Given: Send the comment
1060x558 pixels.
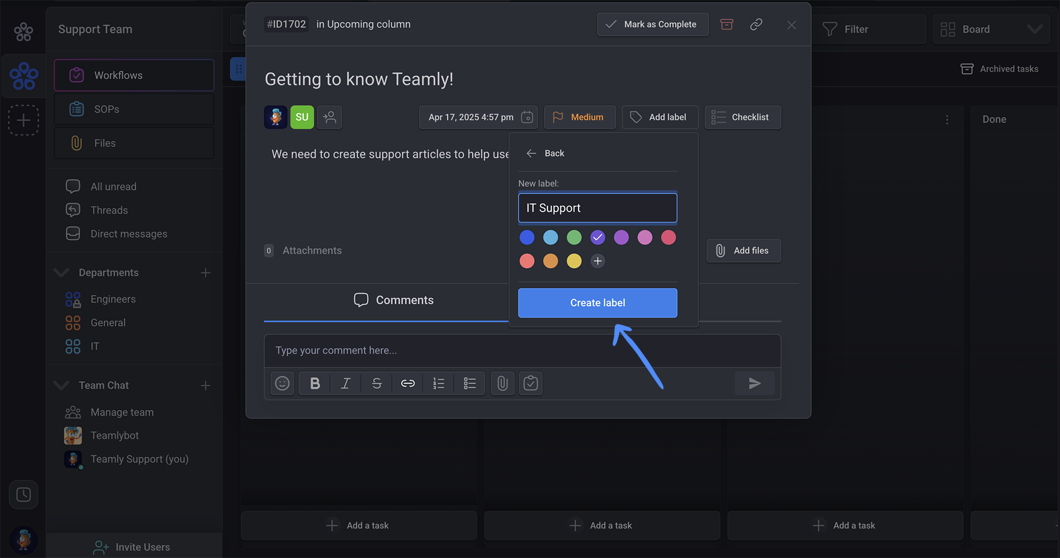Looking at the screenshot, I should pos(755,383).
